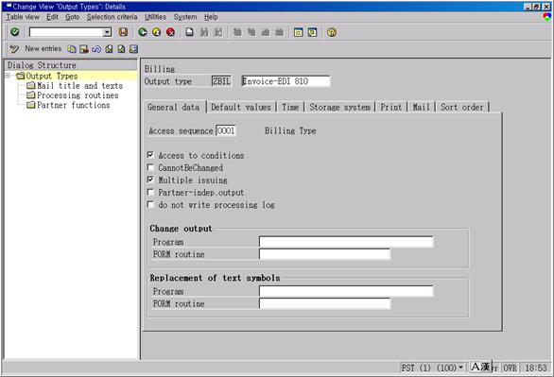This screenshot has height=377, width=554.
Task: Switch to the Default values tab
Action: 241,107
